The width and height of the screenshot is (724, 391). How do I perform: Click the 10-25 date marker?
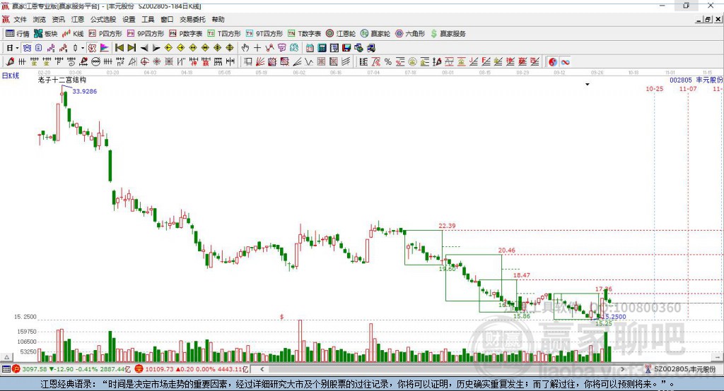click(654, 88)
